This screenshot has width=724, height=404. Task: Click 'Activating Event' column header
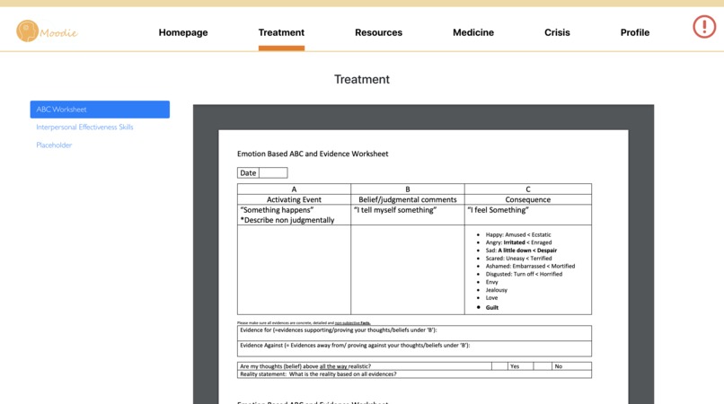pyautogui.click(x=294, y=199)
